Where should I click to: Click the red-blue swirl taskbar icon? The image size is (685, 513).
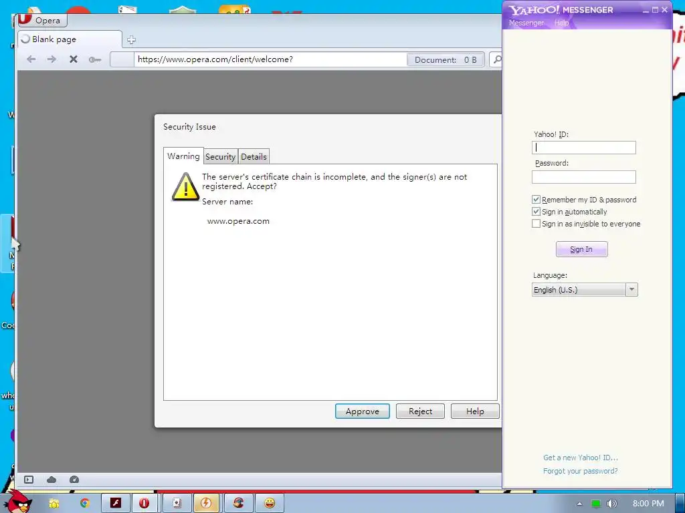238,504
